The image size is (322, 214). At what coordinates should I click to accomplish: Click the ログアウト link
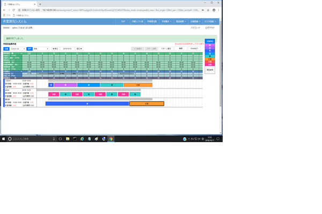pyautogui.click(x=210, y=28)
